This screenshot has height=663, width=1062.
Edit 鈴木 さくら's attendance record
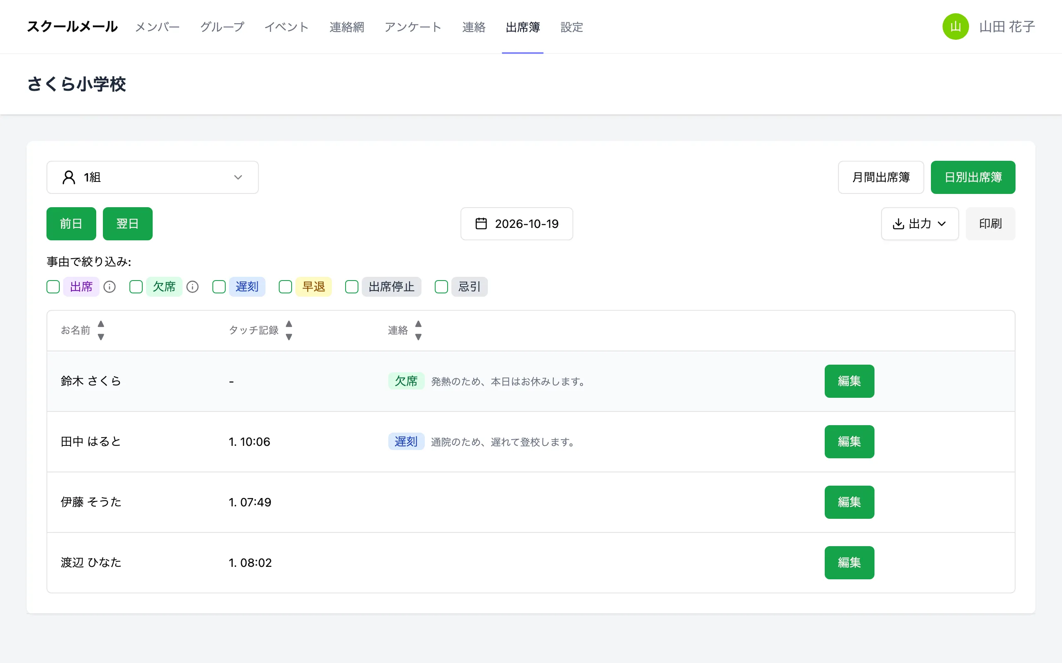pos(849,381)
